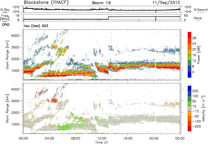The width and height of the screenshot is (208, 144).
Task: Click the red velocity patch near 3000 km
Action: coord(54,101)
